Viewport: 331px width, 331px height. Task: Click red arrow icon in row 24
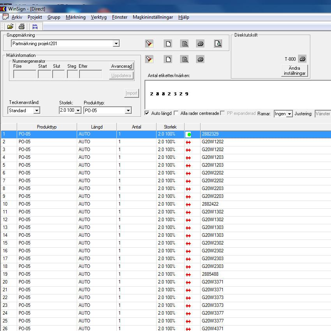pyautogui.click(x=188, y=313)
